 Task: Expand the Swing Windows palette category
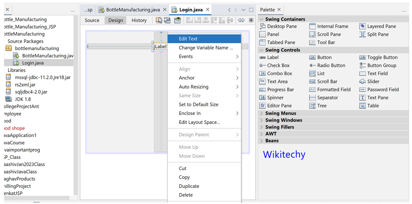point(261,120)
